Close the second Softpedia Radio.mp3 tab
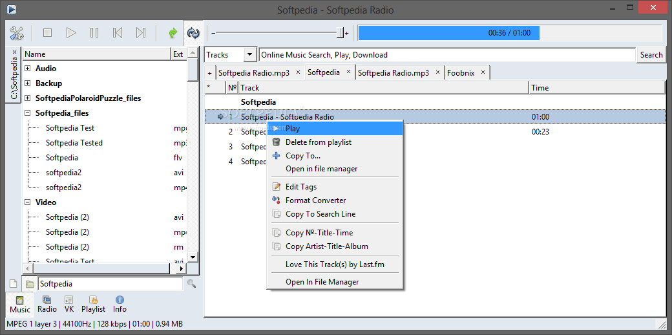 pyautogui.click(x=437, y=72)
